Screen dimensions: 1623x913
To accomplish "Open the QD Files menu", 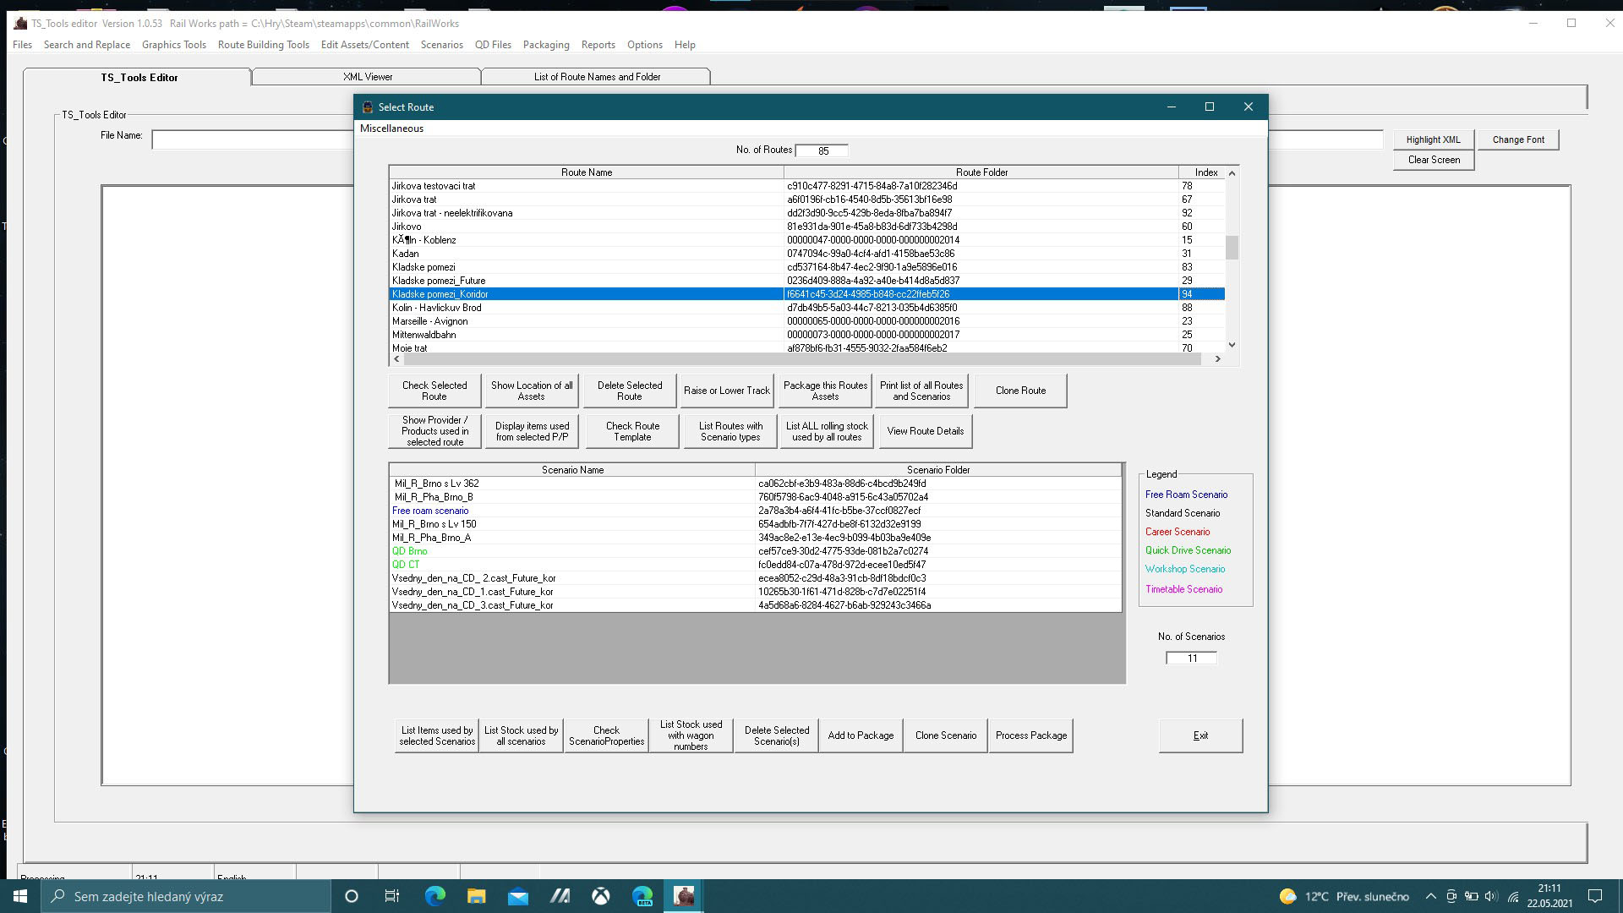I will tap(493, 45).
